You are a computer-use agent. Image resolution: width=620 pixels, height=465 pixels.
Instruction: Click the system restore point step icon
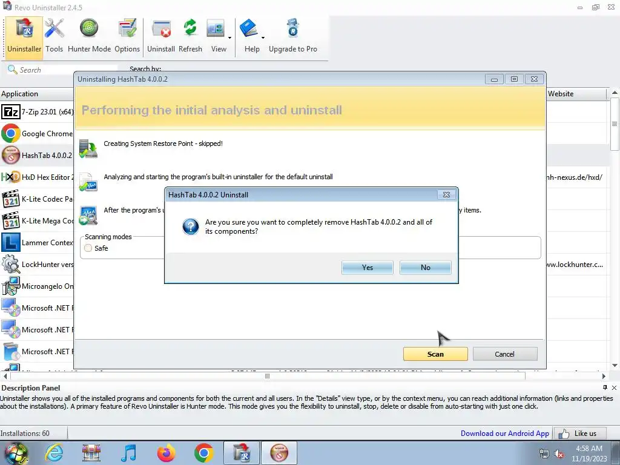(x=88, y=148)
